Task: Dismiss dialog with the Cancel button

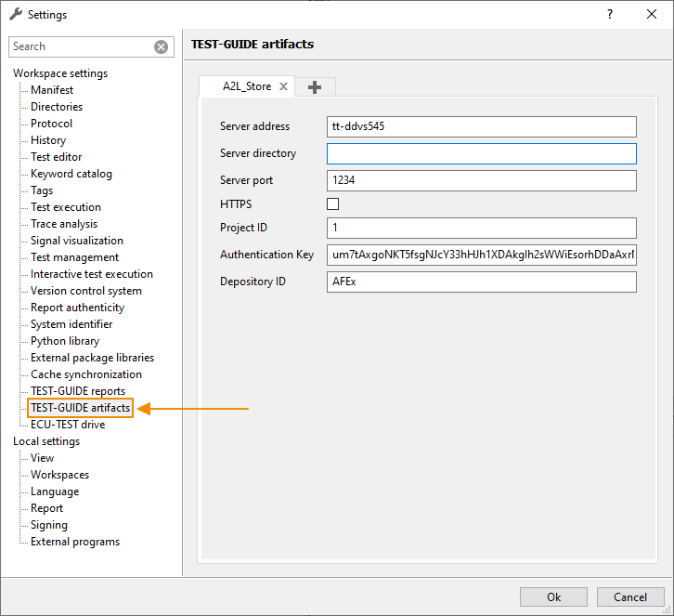Action: pyautogui.click(x=630, y=597)
